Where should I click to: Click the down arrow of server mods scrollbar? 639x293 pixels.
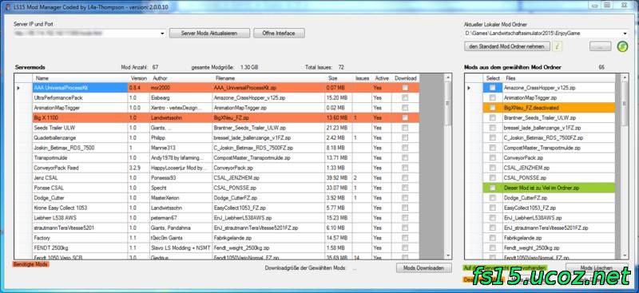click(448, 255)
